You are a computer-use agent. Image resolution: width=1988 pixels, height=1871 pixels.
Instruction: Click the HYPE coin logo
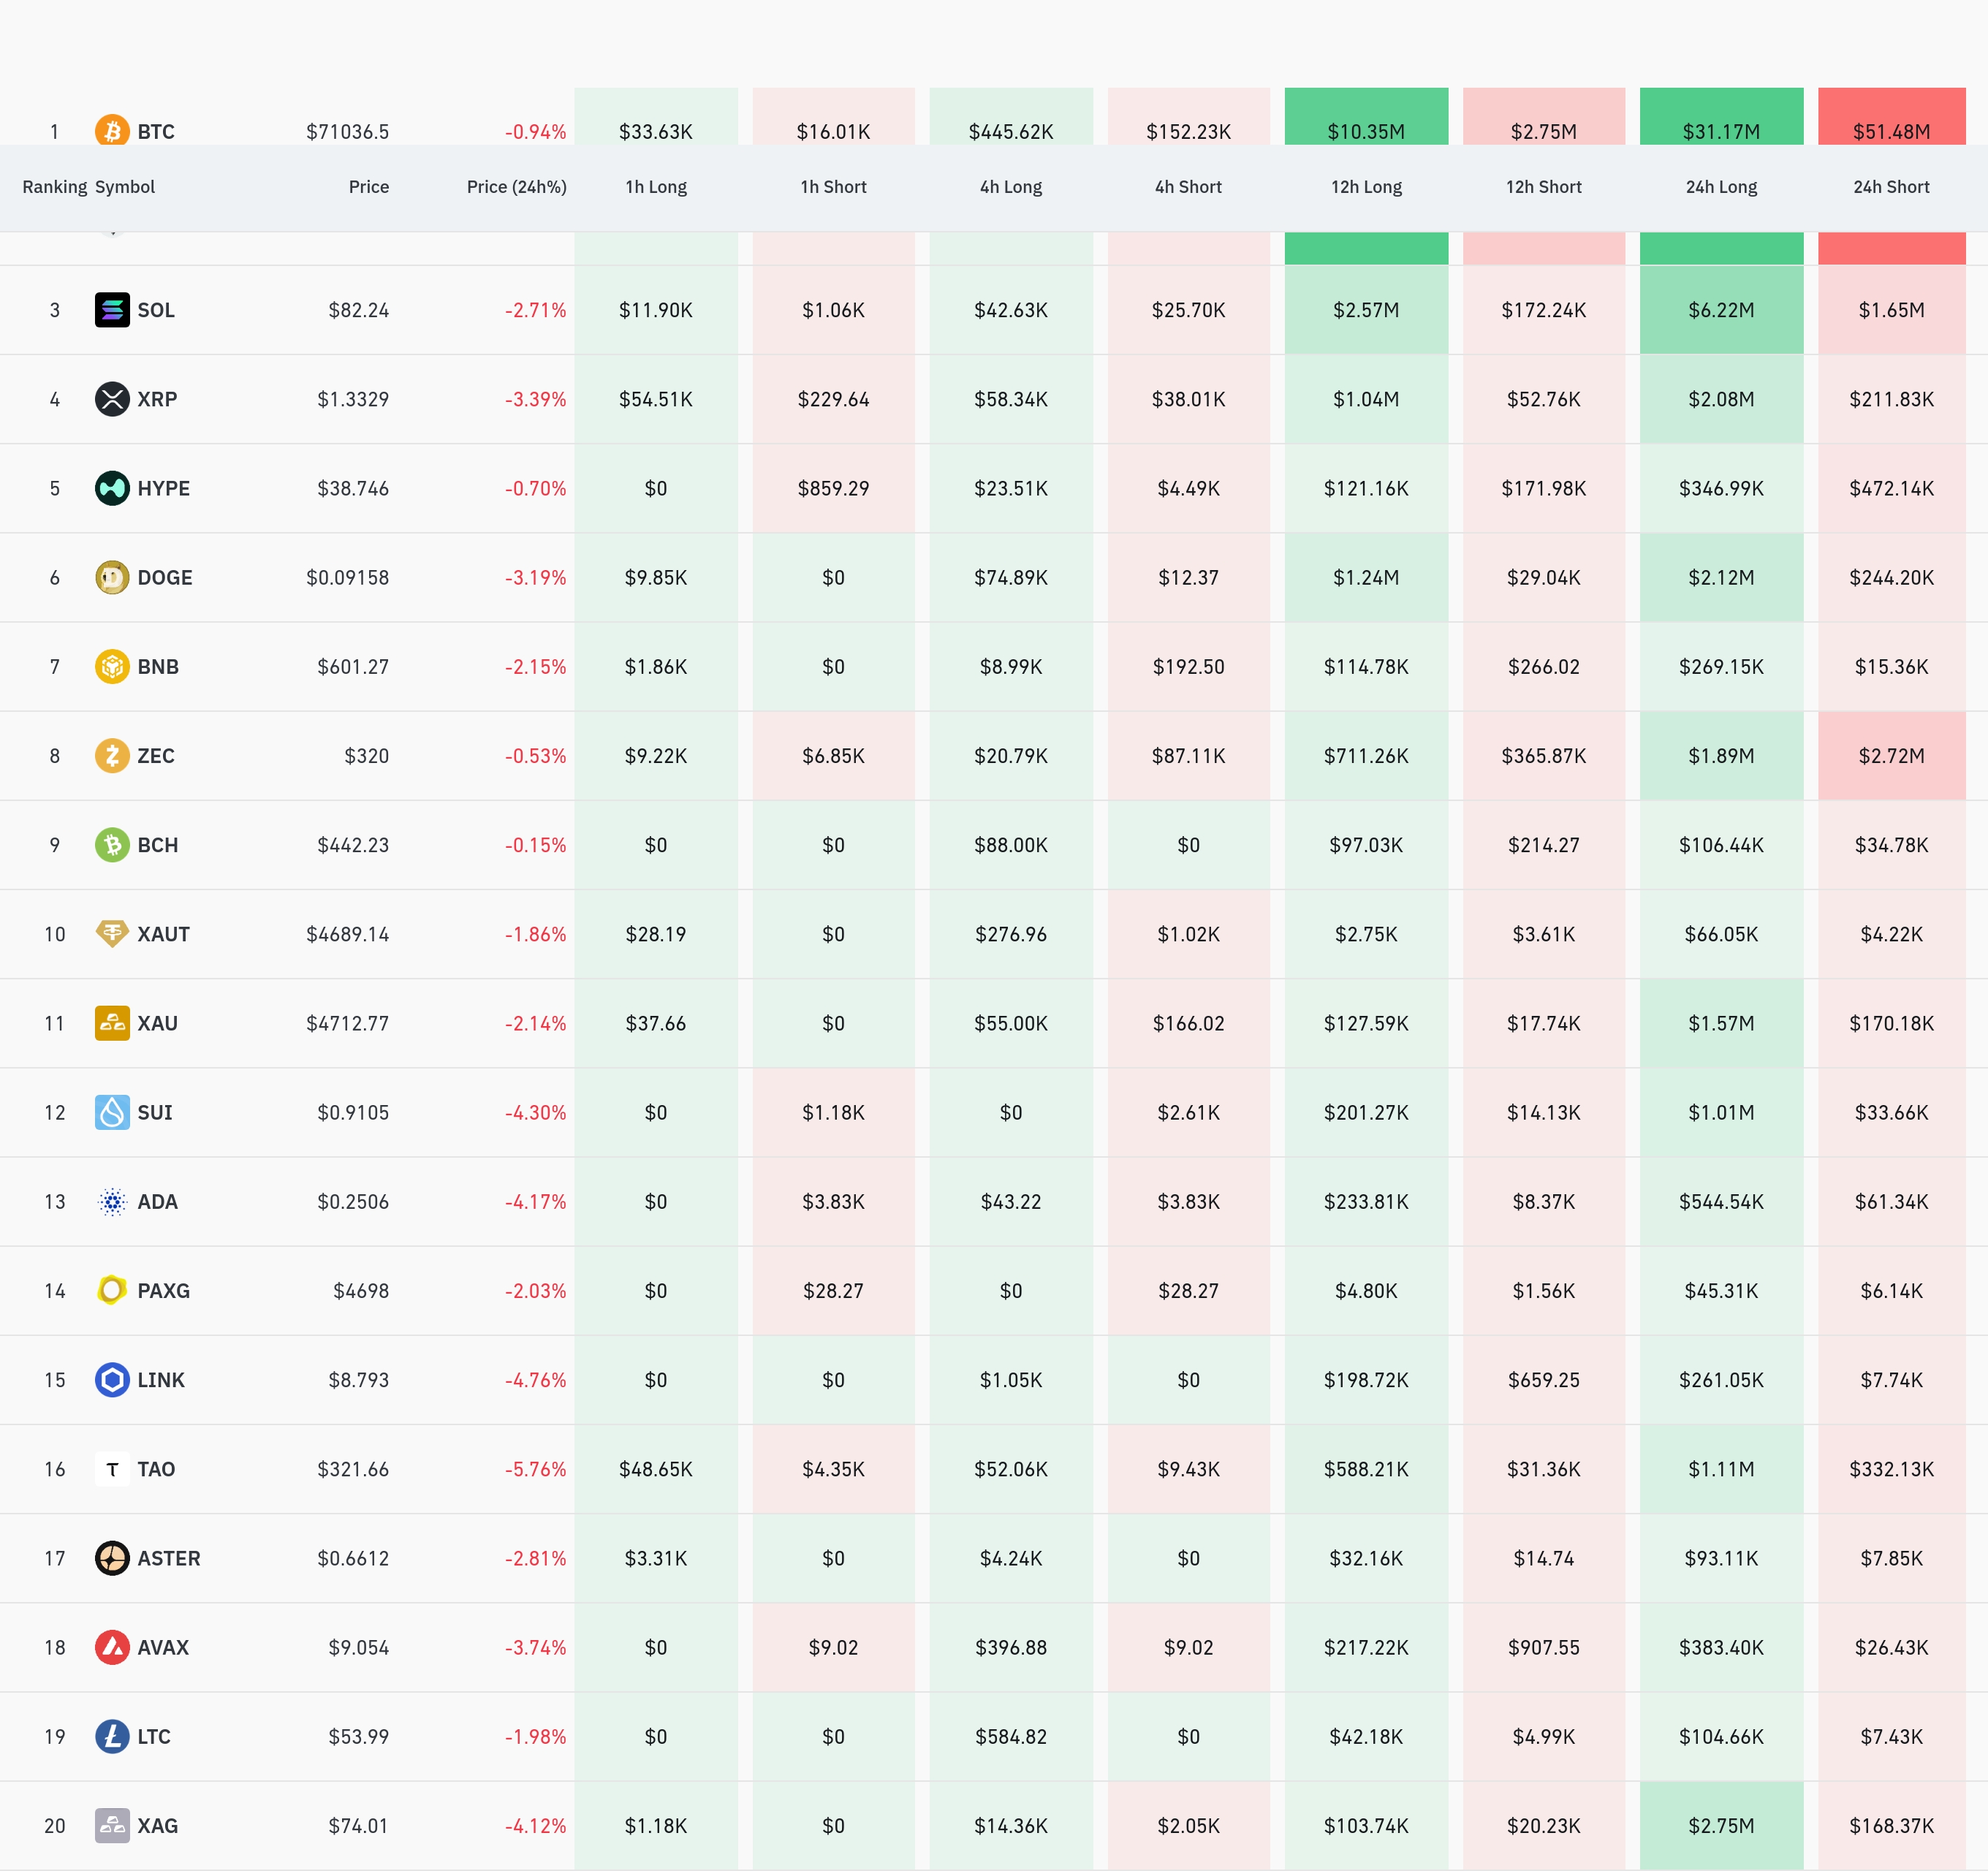[x=112, y=488]
